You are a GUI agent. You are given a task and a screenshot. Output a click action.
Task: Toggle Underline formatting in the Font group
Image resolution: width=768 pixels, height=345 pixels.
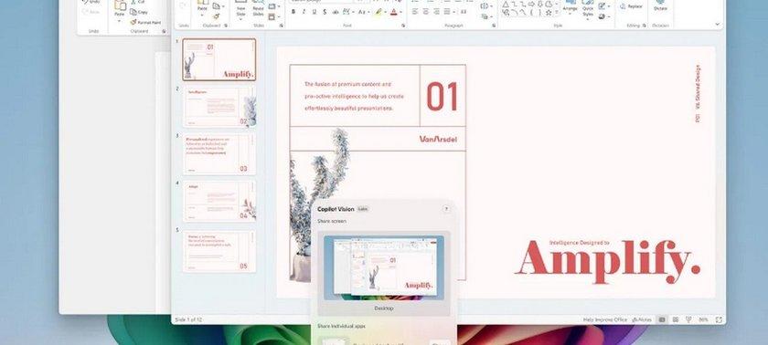pyautogui.click(x=314, y=12)
